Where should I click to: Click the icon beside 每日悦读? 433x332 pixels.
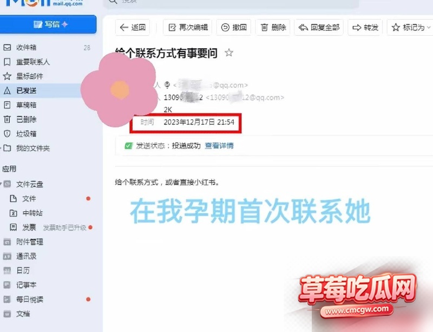(x=7, y=300)
